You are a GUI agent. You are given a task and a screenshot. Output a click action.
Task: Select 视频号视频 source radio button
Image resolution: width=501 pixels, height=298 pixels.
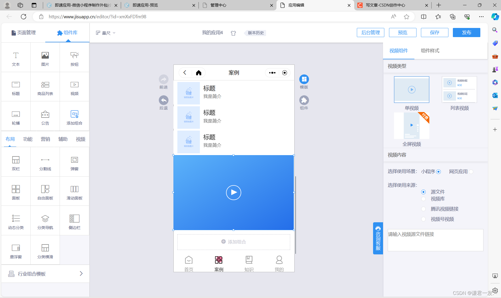(x=423, y=219)
